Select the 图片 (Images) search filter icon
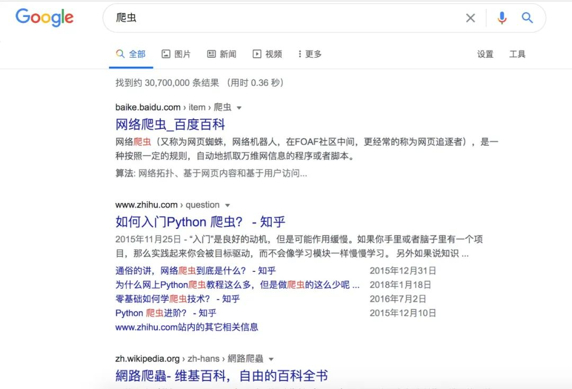 tap(166, 54)
